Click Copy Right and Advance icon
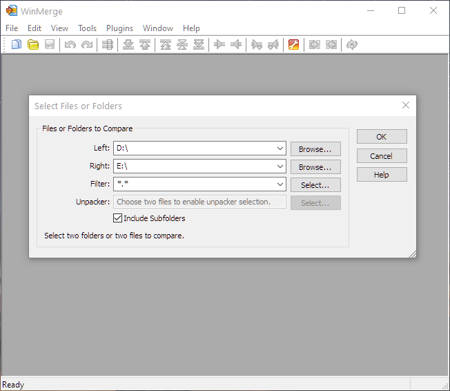The image size is (450, 391). 257,44
